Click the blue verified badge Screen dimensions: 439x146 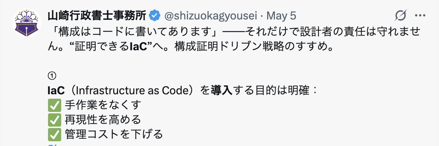(x=154, y=16)
